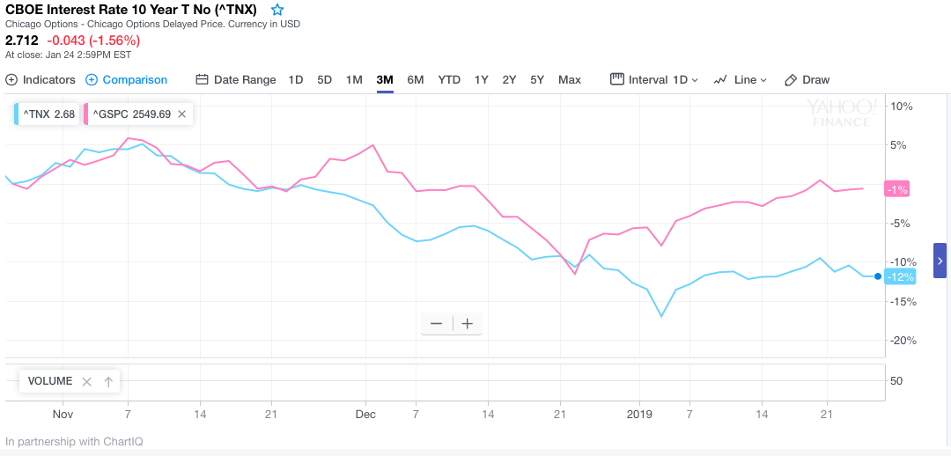This screenshot has height=456, width=951.
Task: Move the VOLUME panel up
Action: (108, 381)
